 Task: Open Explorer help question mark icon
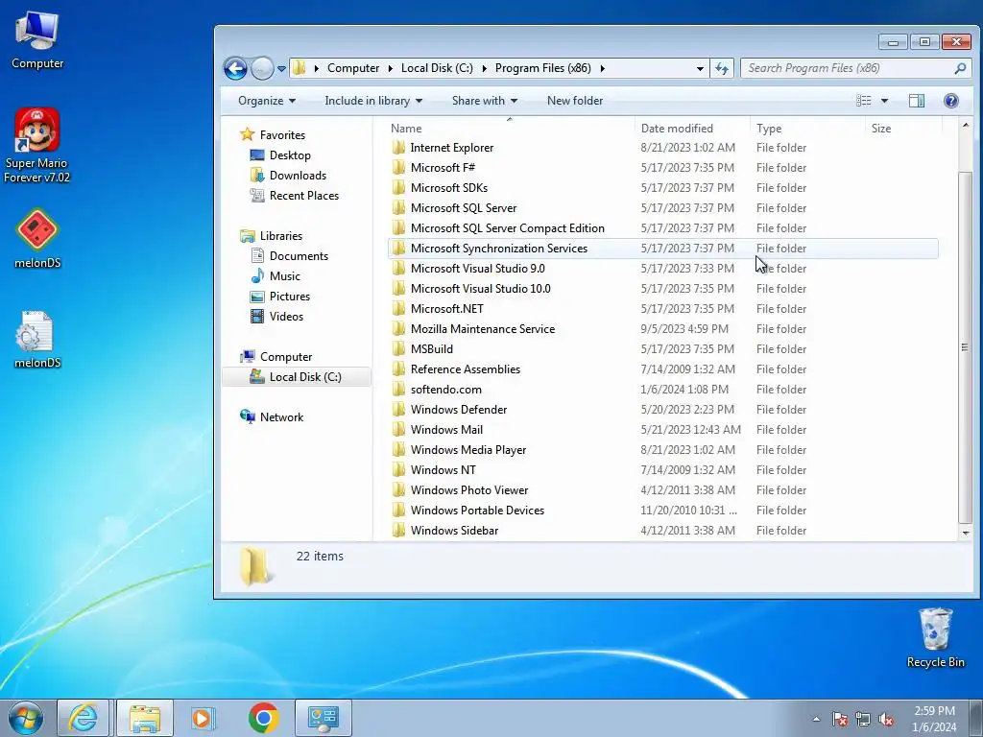[x=951, y=101]
